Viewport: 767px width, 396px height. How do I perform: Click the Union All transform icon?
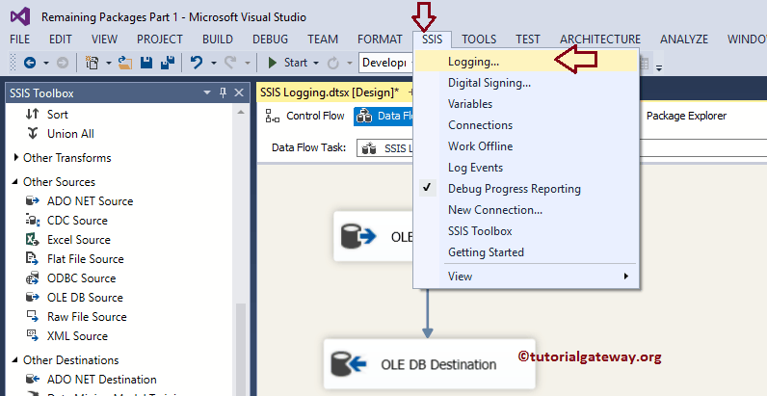(33, 134)
